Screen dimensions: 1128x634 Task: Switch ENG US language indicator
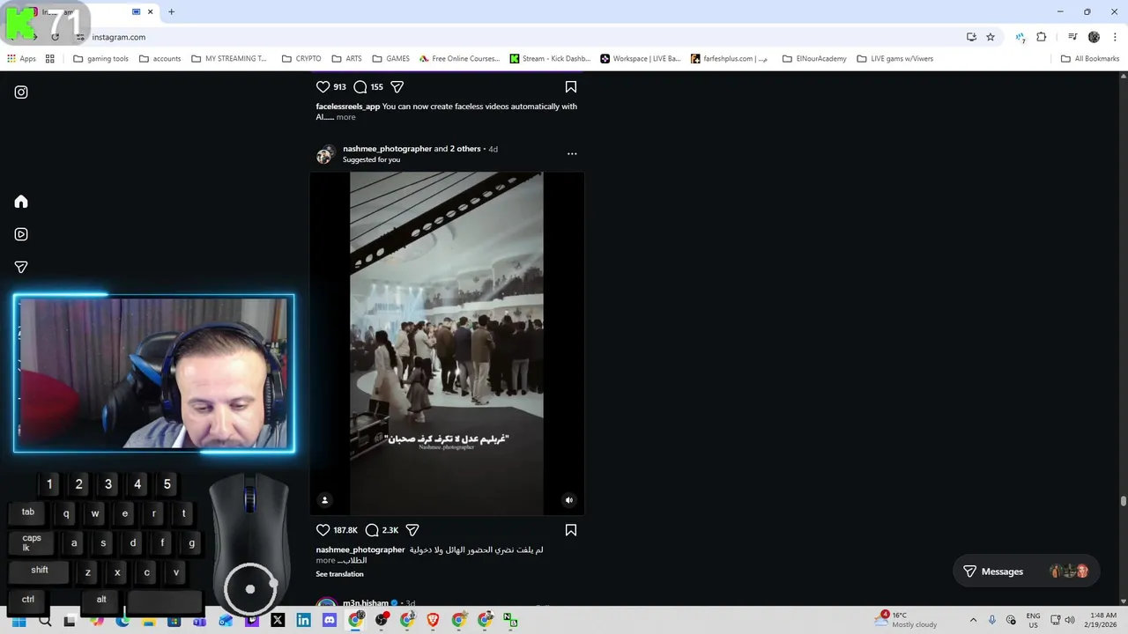coord(1034,620)
